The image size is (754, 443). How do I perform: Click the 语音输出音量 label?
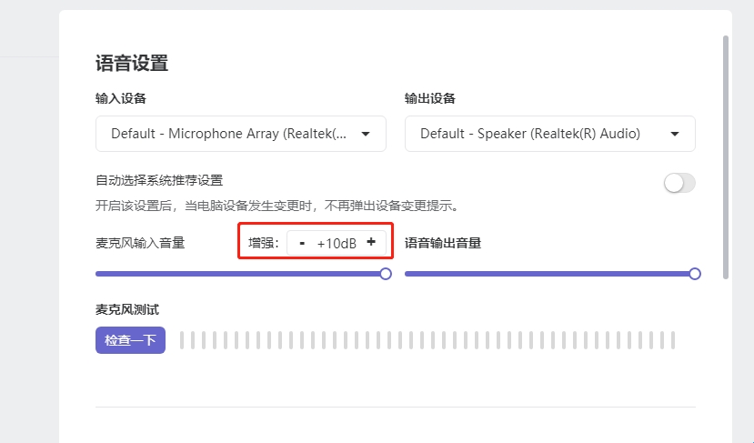(443, 243)
